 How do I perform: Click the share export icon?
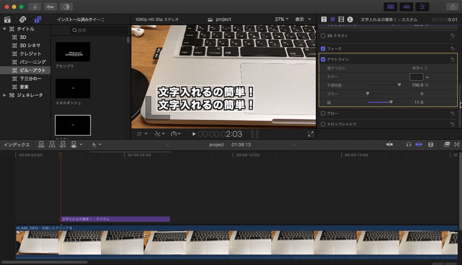(453, 7)
